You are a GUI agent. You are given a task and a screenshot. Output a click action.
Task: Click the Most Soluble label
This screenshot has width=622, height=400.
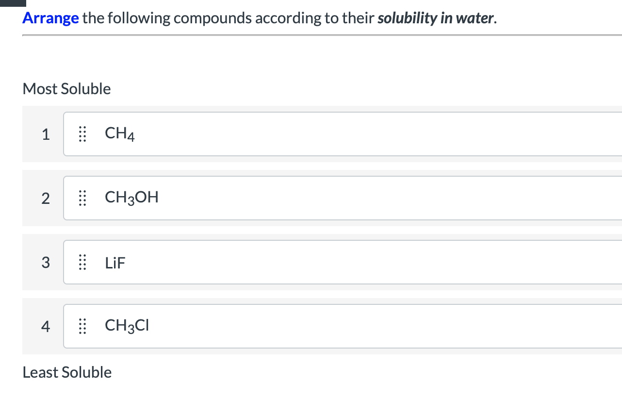tap(66, 89)
